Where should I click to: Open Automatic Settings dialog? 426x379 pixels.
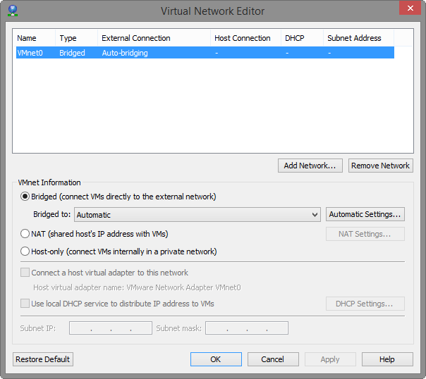point(365,214)
